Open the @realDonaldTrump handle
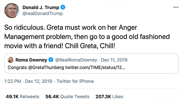The width and height of the screenshot is (182, 104). point(43,13)
